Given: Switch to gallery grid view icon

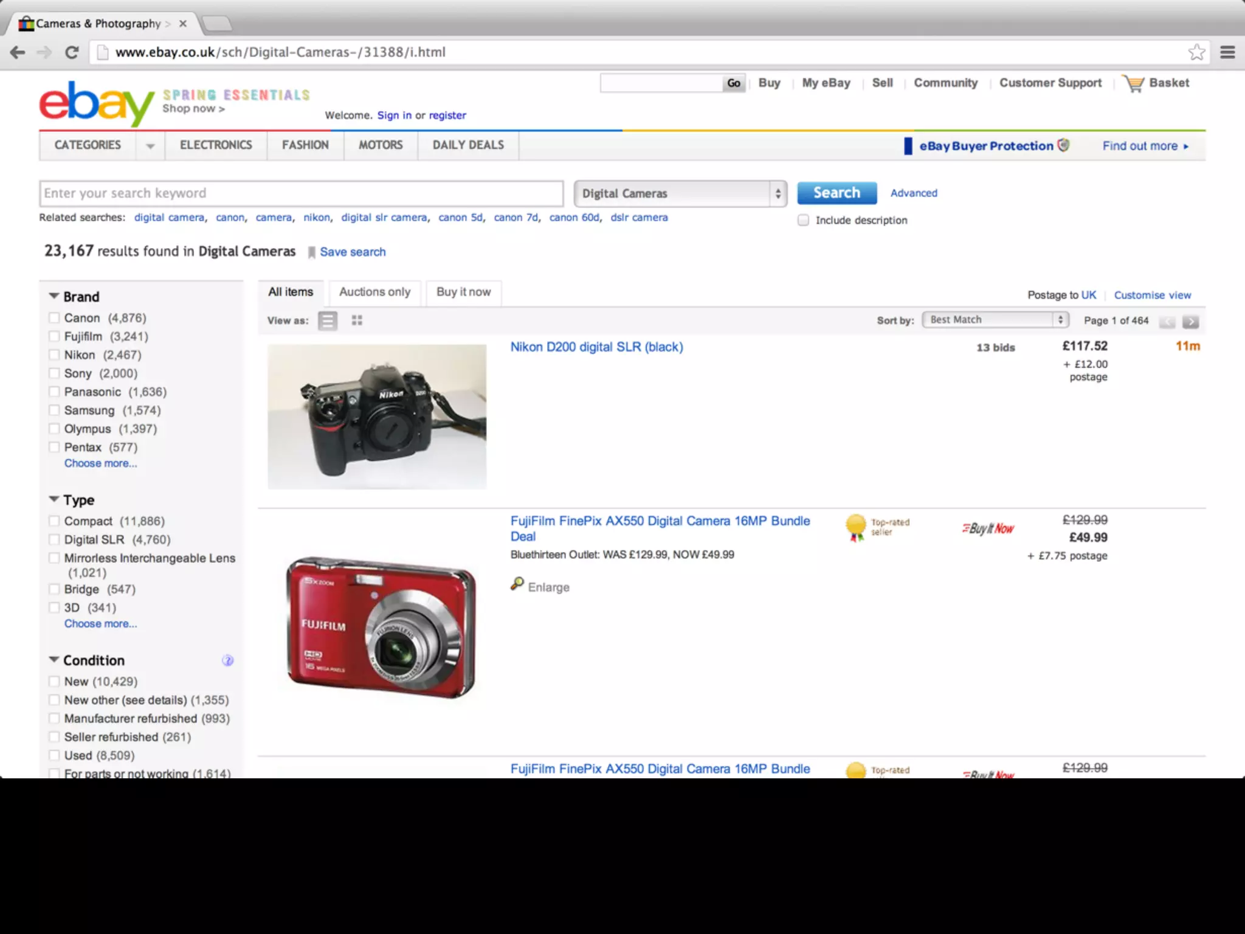Looking at the screenshot, I should click(x=357, y=320).
